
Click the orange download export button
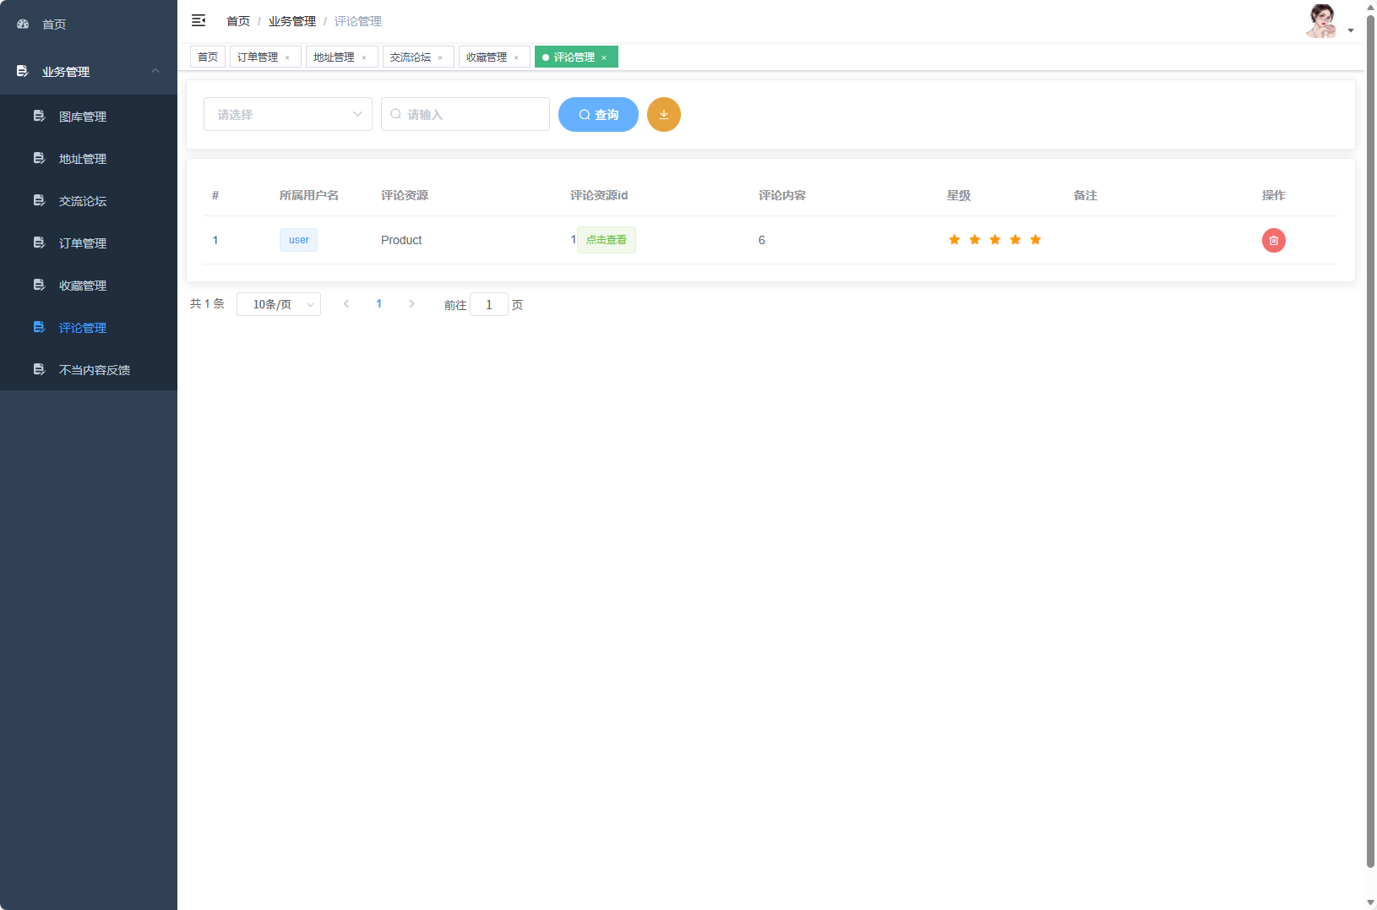click(x=663, y=115)
